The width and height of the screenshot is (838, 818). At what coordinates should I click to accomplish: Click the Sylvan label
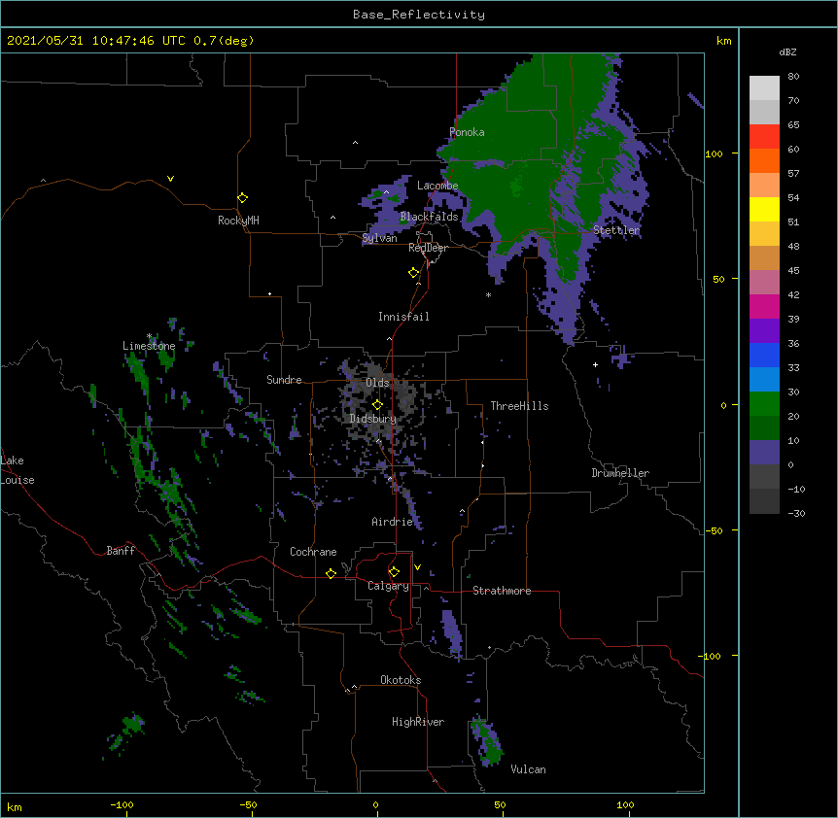(379, 238)
